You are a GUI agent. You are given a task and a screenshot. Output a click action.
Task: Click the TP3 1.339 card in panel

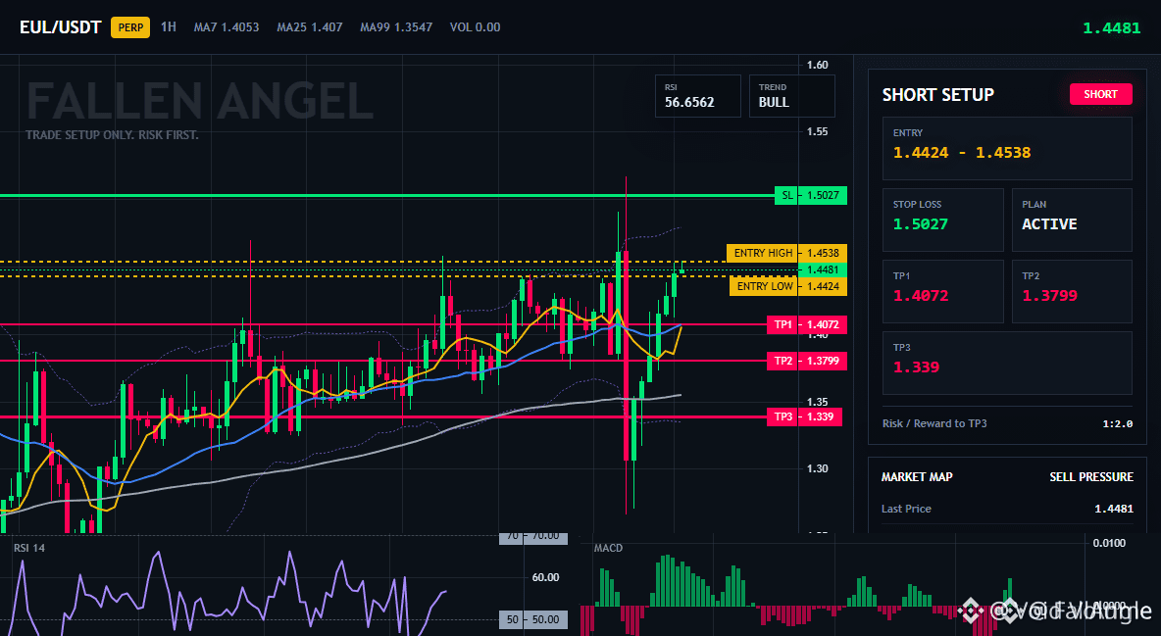pos(1007,363)
